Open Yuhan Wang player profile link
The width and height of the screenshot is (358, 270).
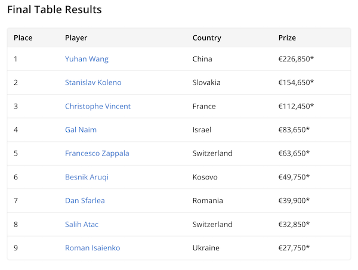[87, 59]
